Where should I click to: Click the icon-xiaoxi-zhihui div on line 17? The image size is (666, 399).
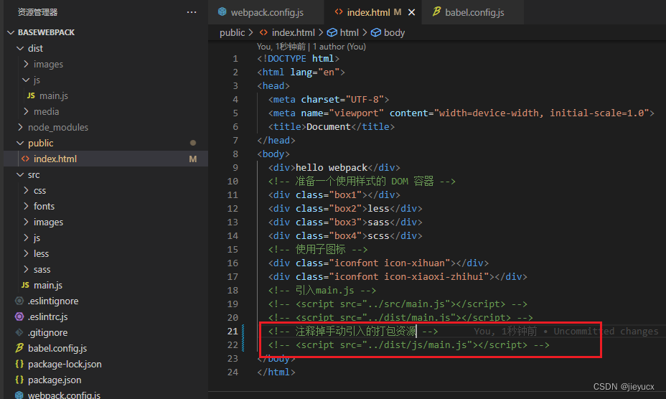[x=398, y=276]
